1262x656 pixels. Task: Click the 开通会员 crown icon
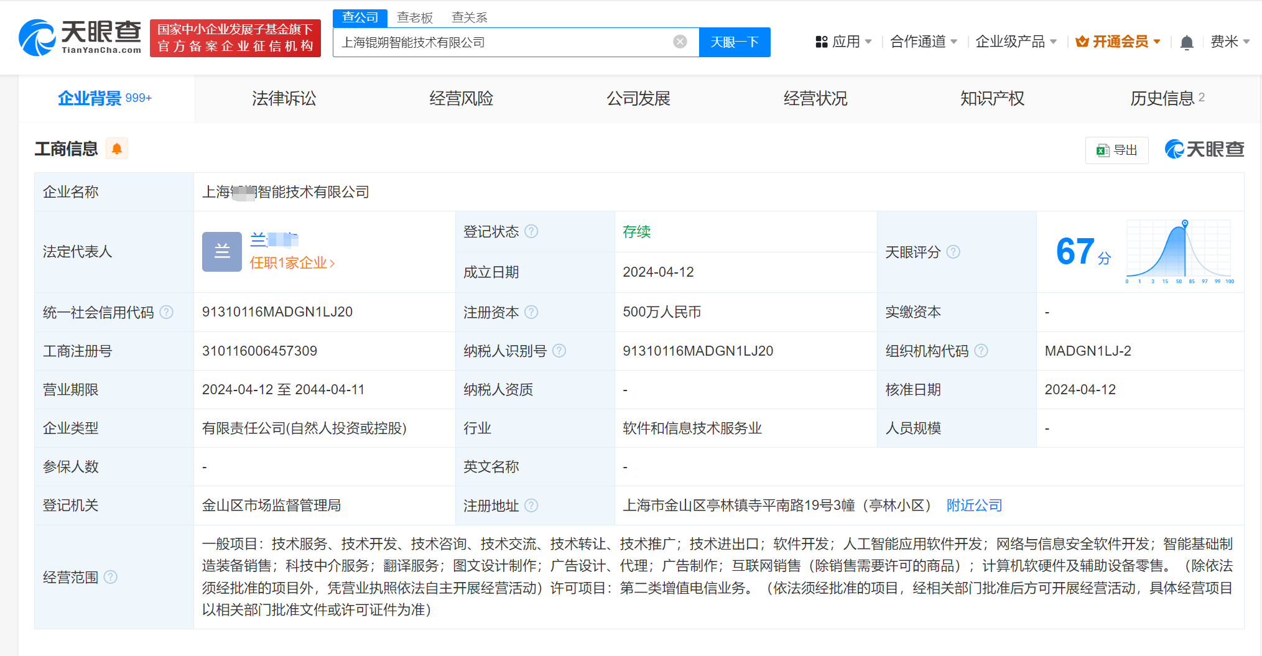[1082, 41]
